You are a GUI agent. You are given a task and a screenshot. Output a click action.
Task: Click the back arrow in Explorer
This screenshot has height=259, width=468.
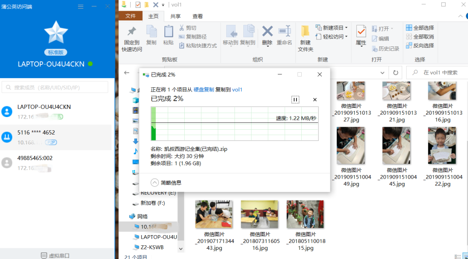tap(127, 73)
